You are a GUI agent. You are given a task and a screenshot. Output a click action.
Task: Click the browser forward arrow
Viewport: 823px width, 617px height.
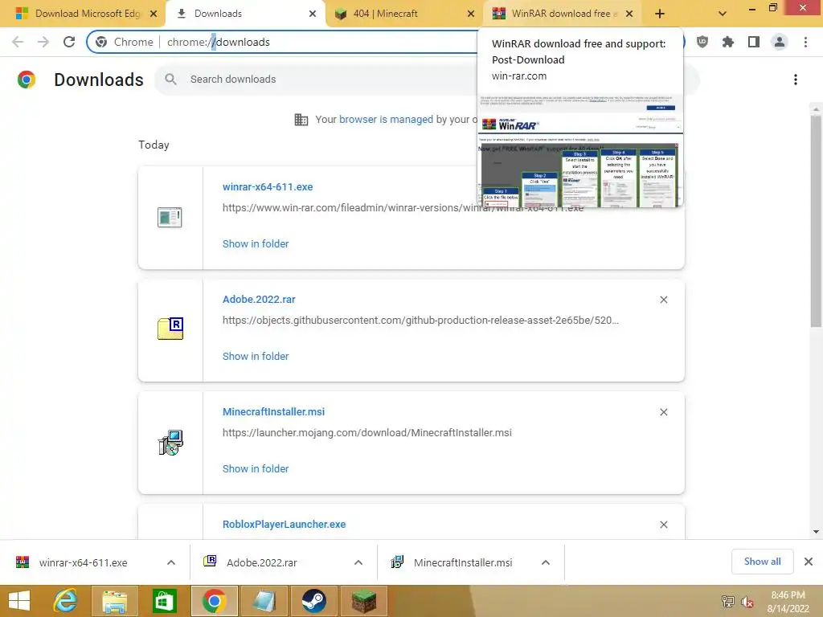pyautogui.click(x=43, y=42)
